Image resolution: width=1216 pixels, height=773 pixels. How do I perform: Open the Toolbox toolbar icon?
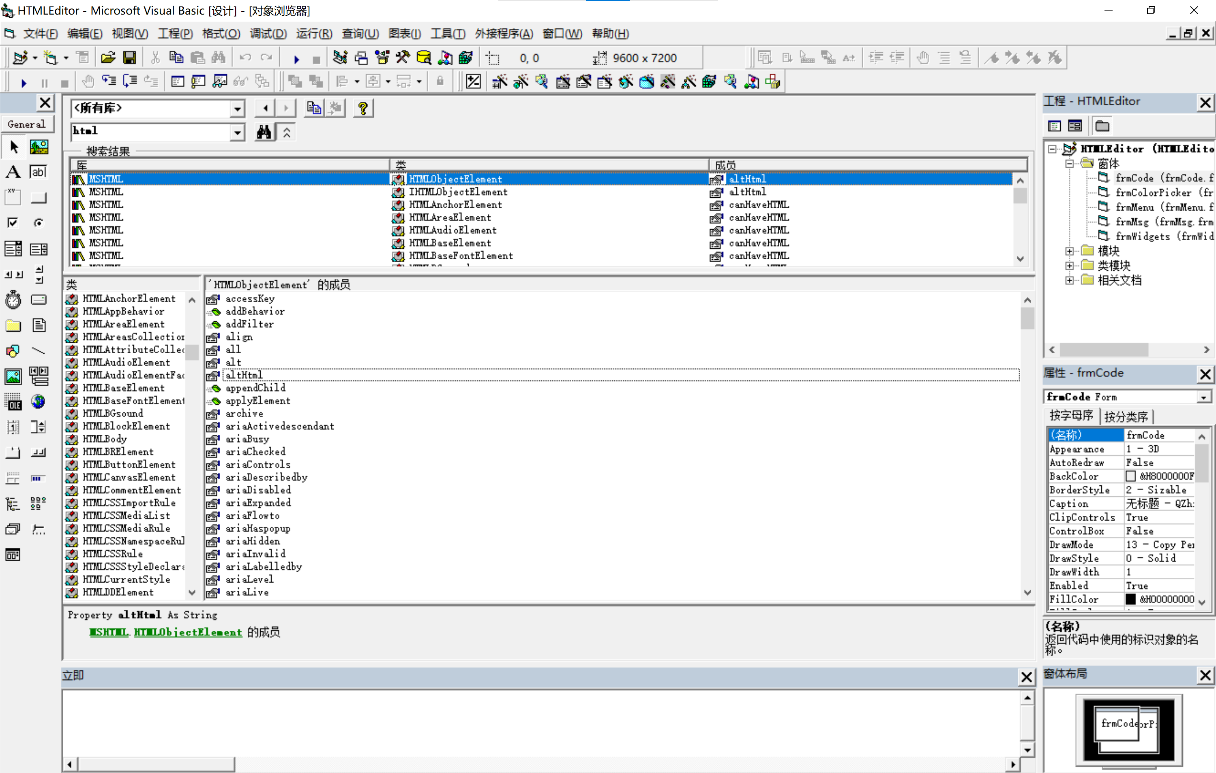tap(403, 58)
